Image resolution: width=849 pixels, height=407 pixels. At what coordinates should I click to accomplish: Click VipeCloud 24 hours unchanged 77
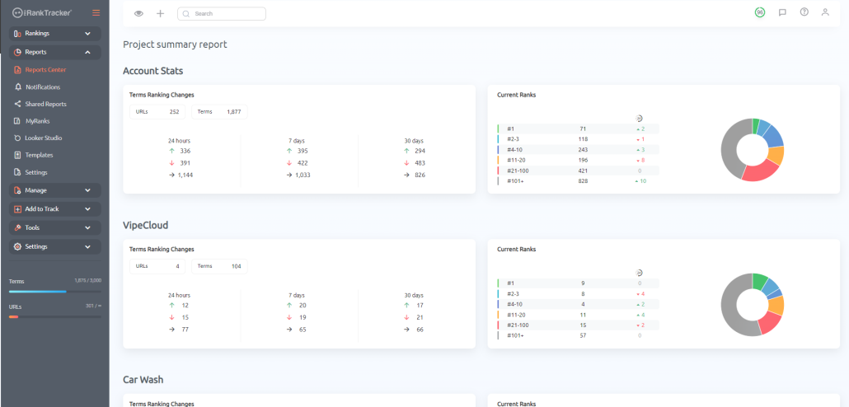point(185,329)
